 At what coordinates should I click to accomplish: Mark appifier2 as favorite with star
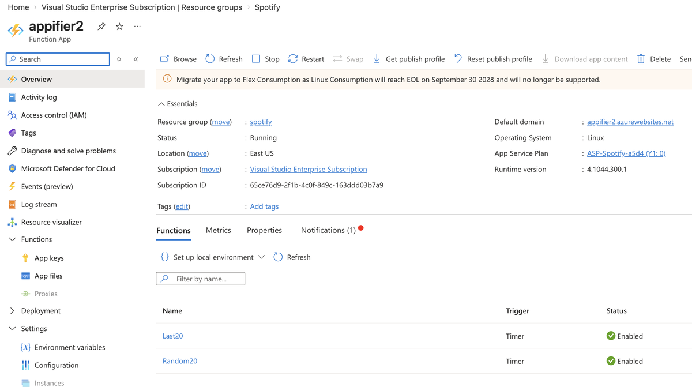pyautogui.click(x=119, y=27)
